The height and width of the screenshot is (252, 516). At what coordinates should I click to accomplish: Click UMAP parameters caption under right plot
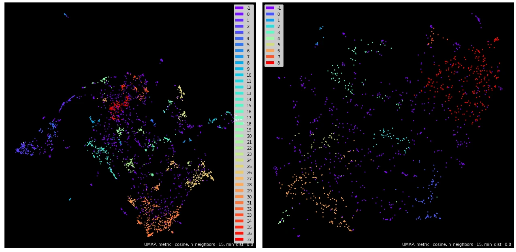pyautogui.click(x=456, y=245)
